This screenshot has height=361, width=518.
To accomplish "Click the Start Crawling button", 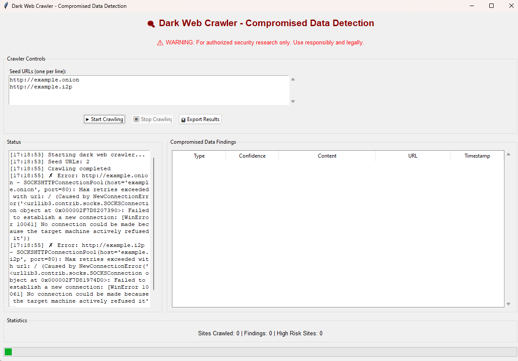I will coord(104,119).
